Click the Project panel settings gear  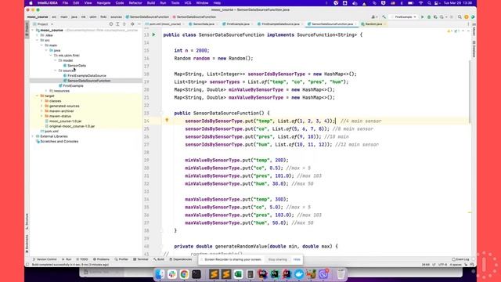coord(132,24)
